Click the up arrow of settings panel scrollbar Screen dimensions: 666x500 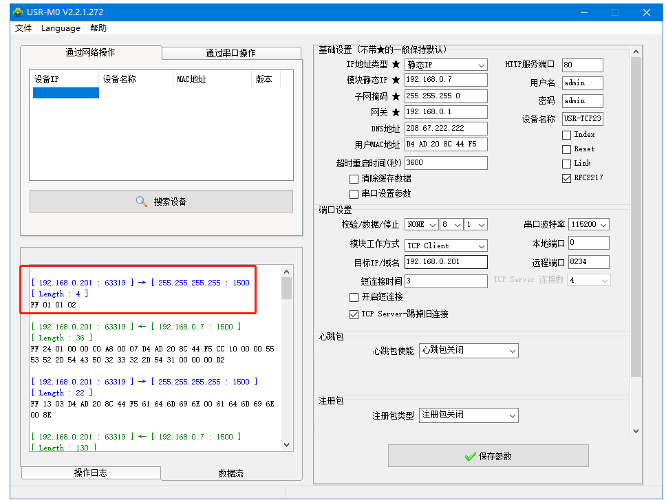[x=636, y=52]
